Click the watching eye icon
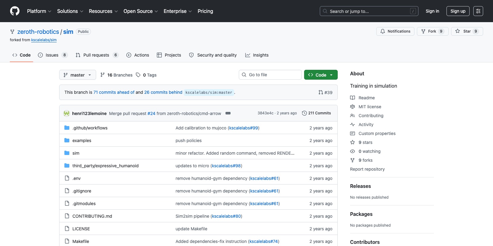This screenshot has width=493, height=246. pyautogui.click(x=352, y=151)
